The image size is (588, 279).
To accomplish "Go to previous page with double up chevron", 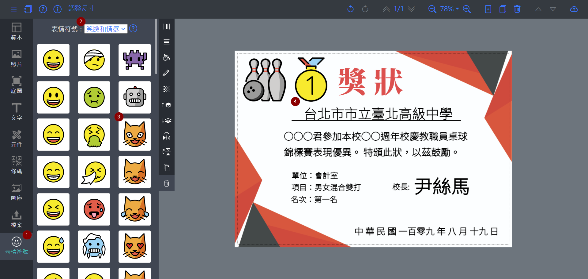I will pos(386,9).
